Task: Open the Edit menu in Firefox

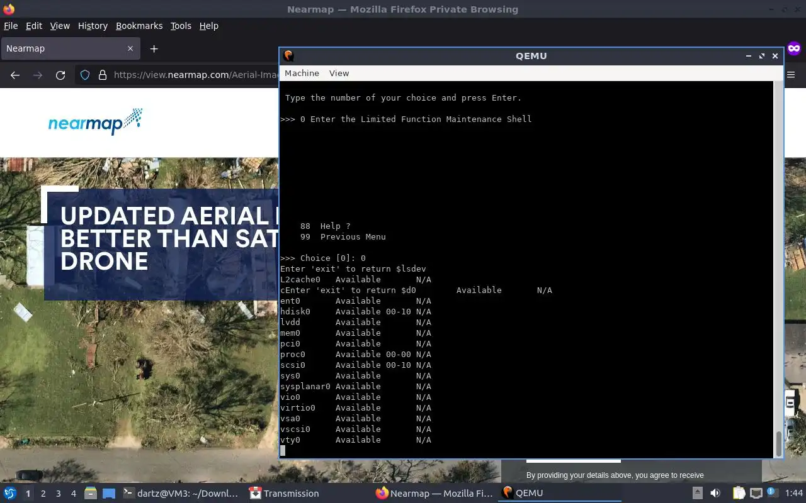Action: point(33,26)
